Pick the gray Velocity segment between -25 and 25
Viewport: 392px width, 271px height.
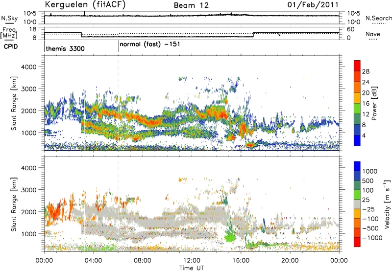tap(357, 204)
